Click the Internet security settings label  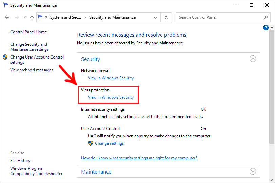103,109
